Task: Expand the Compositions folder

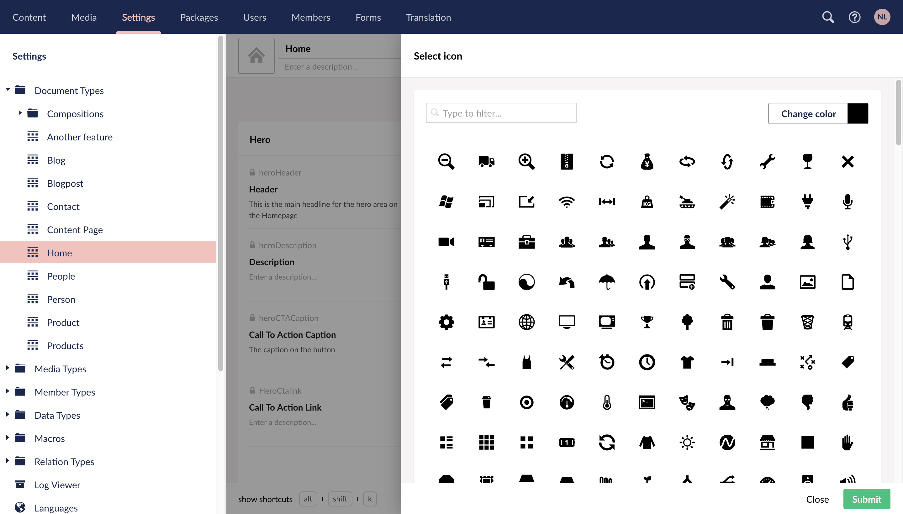Action: click(x=20, y=113)
